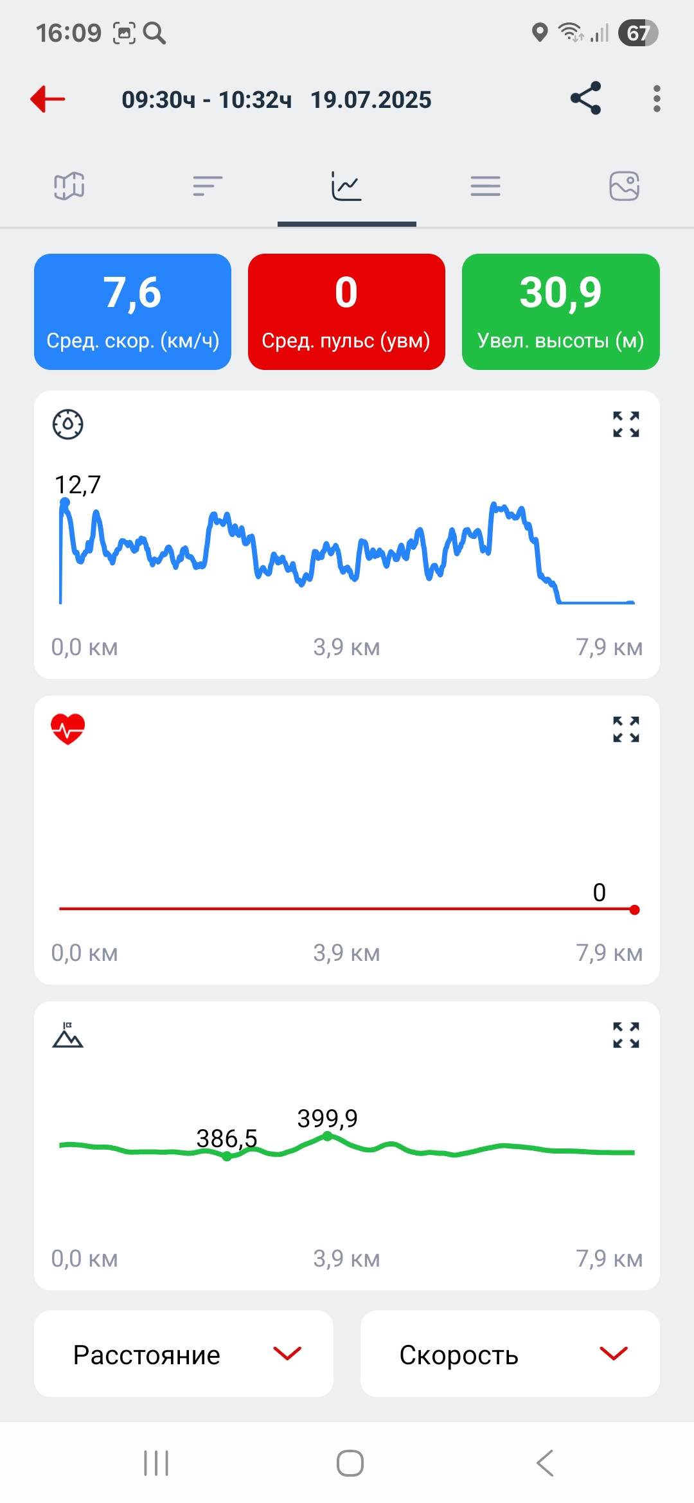Tap the blue average speed tile
694x1503 pixels.
[x=132, y=312]
